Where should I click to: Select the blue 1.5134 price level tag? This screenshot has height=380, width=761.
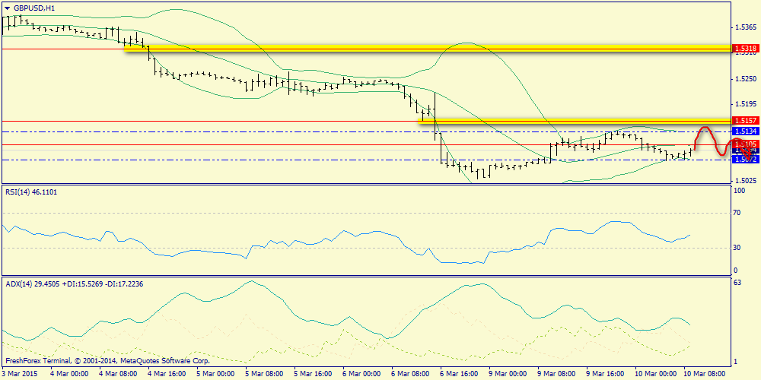[x=745, y=131]
